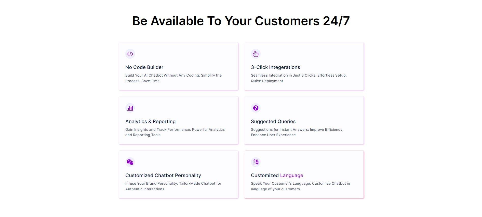Click the Speak Your Customer's Language description

[300, 186]
